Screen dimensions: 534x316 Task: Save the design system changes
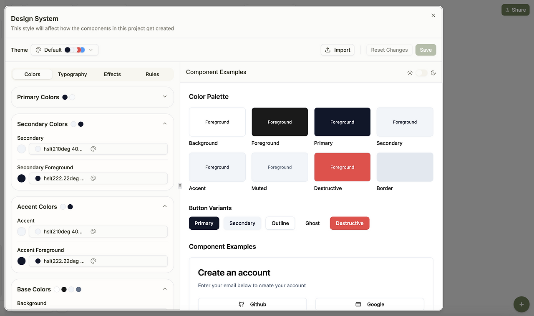[426, 50]
